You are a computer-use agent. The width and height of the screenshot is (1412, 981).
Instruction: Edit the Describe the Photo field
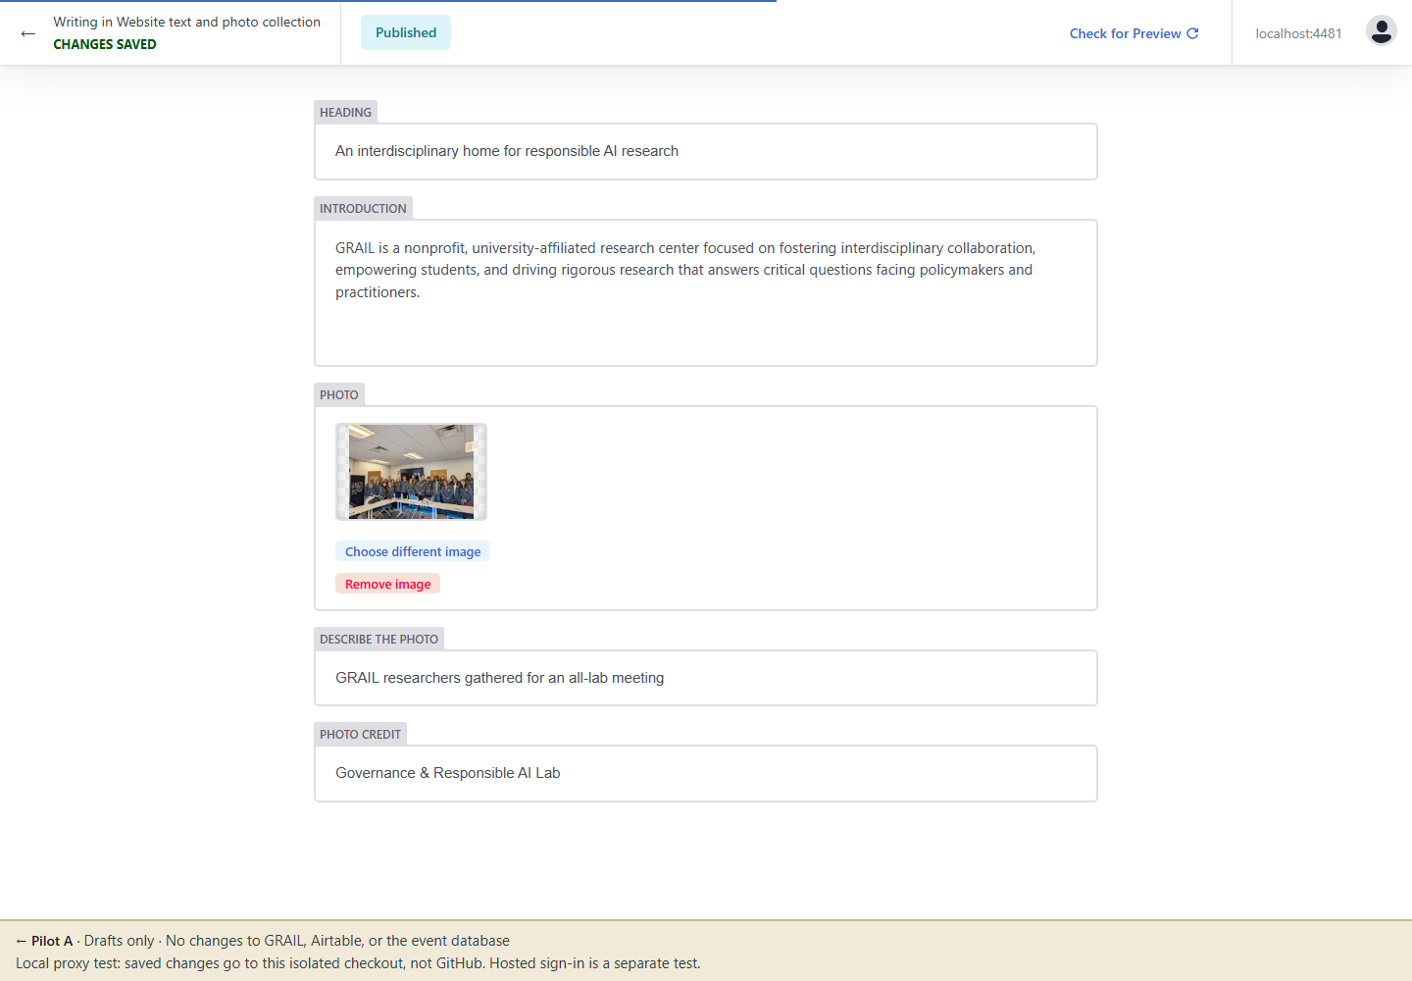(x=706, y=678)
